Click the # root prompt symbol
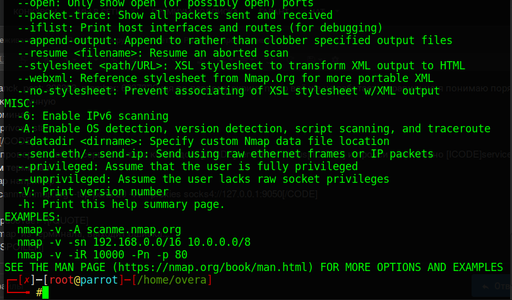Image resolution: width=512 pixels, height=300 pixels. tap(39, 292)
